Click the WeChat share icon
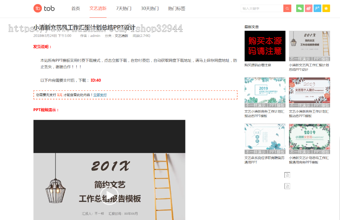 300,8
